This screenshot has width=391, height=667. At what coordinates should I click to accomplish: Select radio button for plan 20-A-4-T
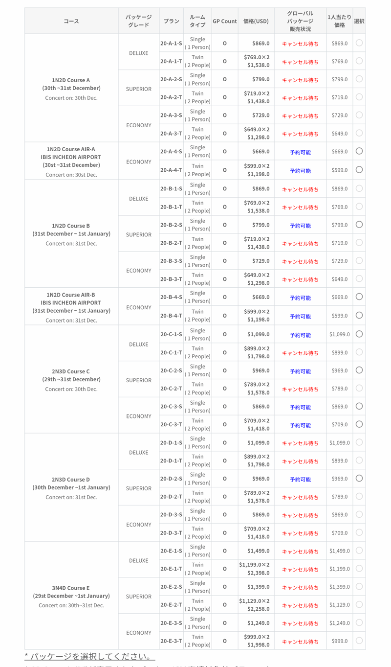[x=359, y=170]
